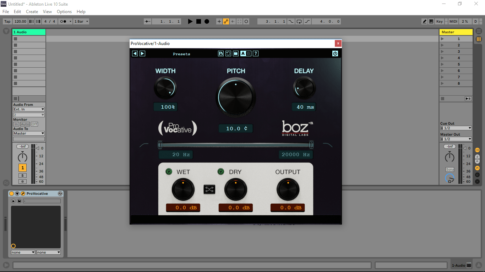Open the Help menu
Image resolution: width=485 pixels, height=272 pixels.
[x=81, y=12]
